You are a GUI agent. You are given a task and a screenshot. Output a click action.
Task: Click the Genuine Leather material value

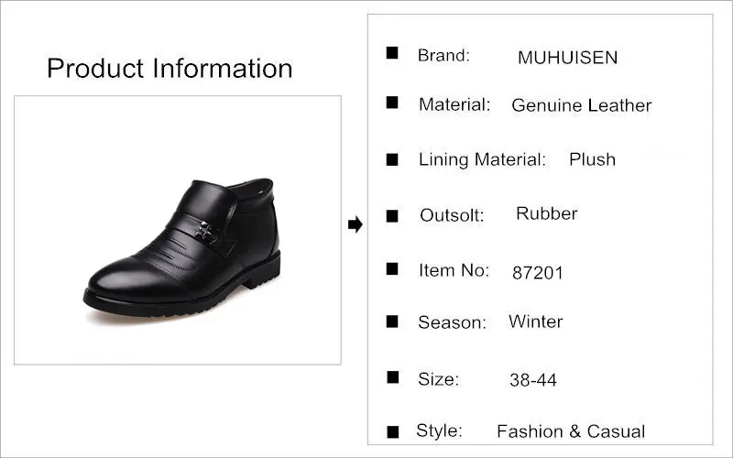pyautogui.click(x=582, y=105)
